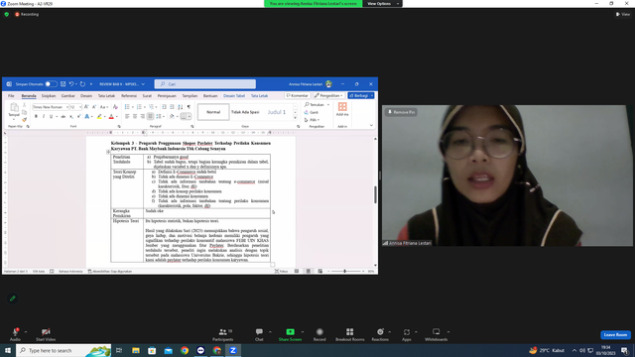
Task: Click the green Share Screen icon
Action: tap(290, 332)
